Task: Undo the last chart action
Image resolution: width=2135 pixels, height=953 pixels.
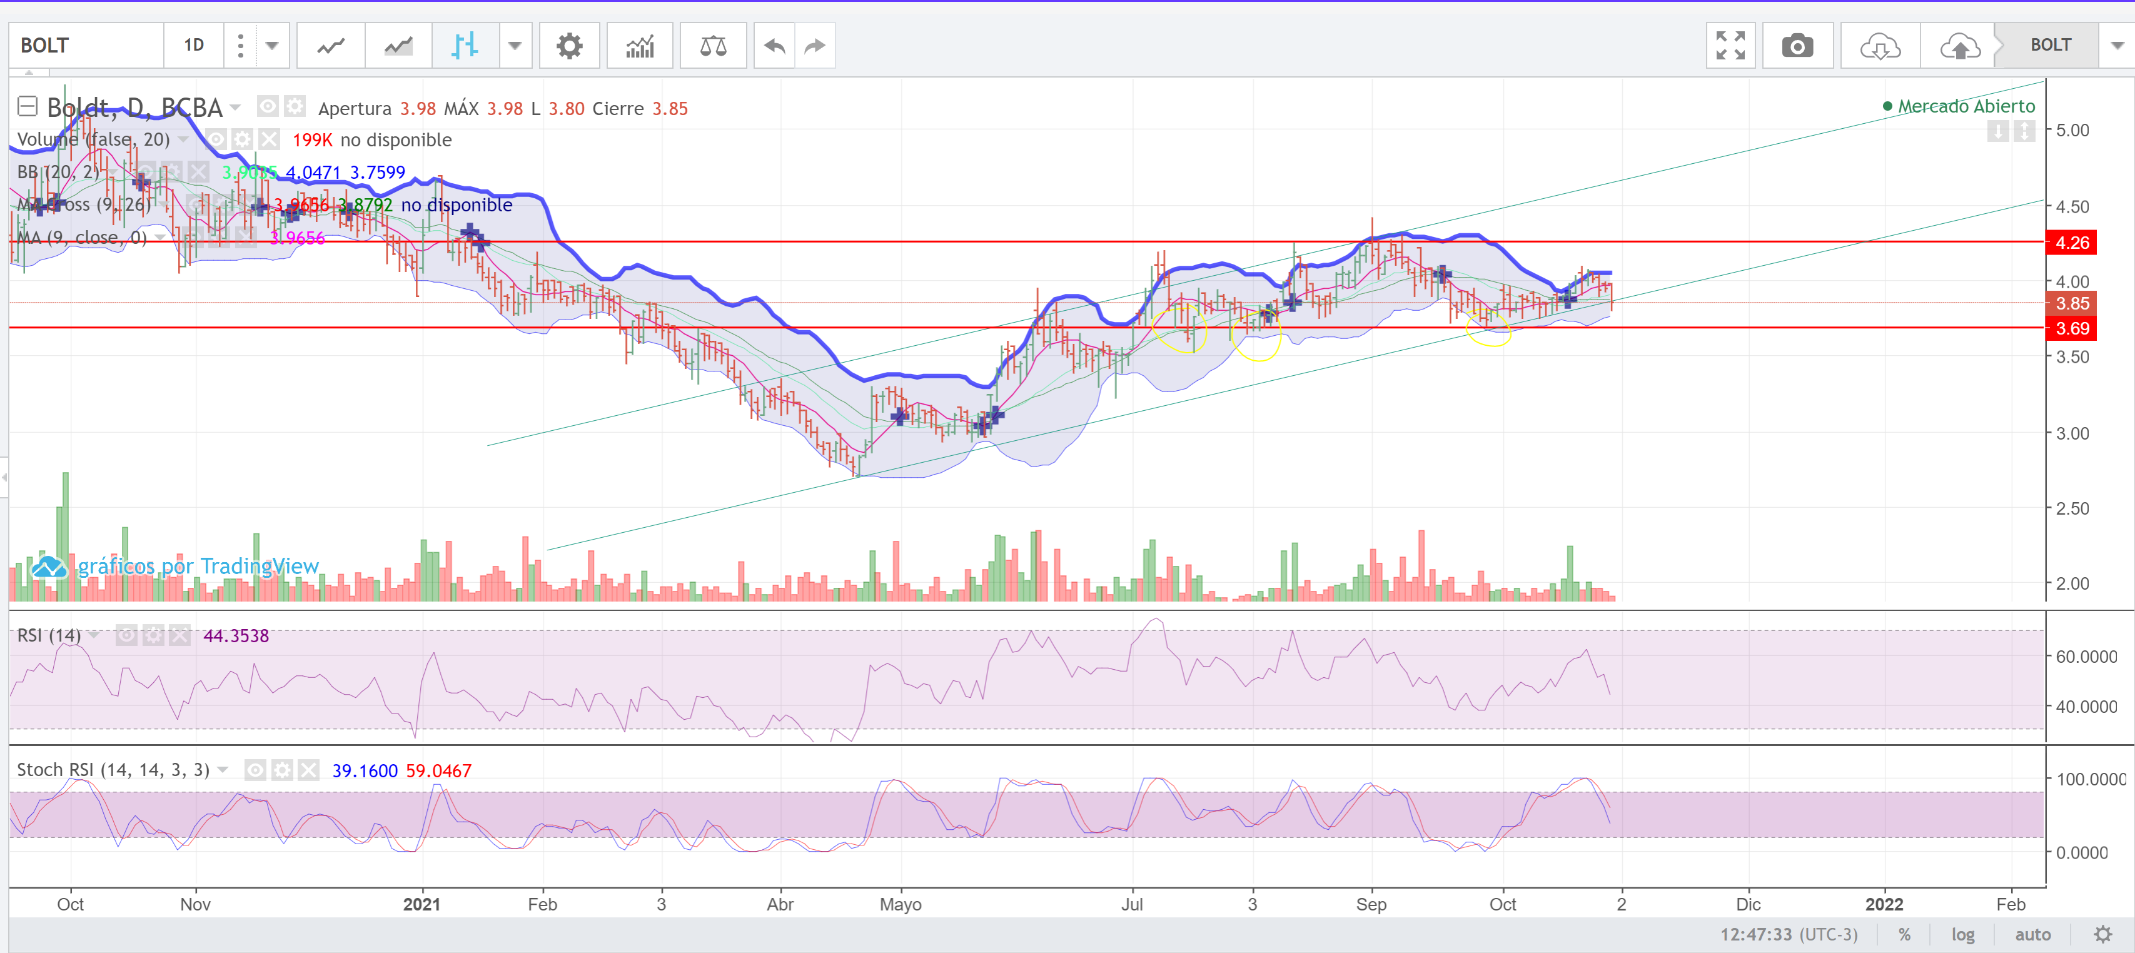Action: point(774,46)
